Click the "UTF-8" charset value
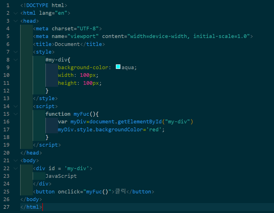This screenshot has height=213, width=274. [88, 29]
